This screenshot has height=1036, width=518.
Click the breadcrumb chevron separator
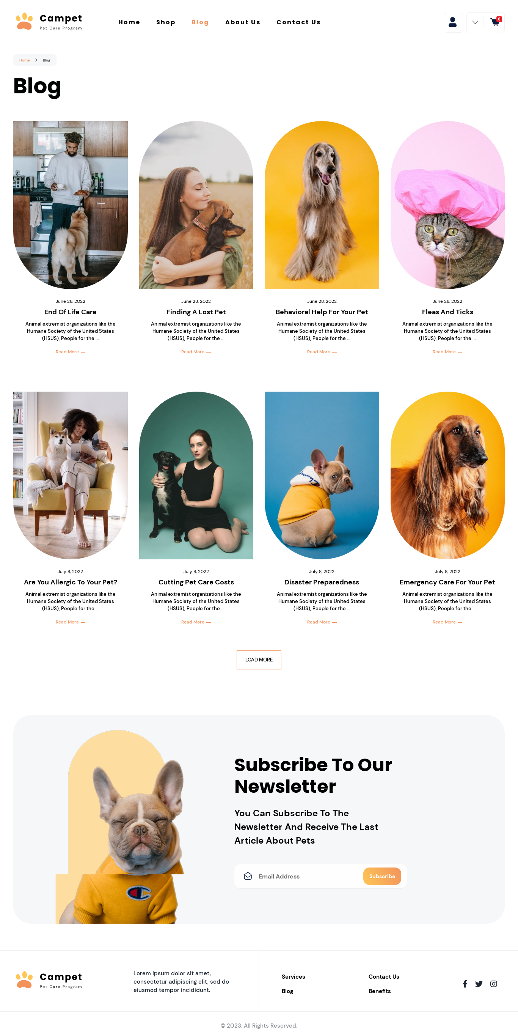coord(36,60)
